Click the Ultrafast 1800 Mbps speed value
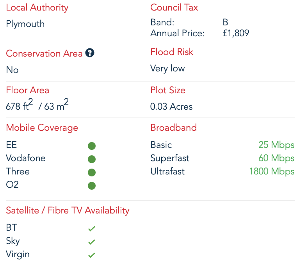Screen dimensions: 299x265 (x=272, y=171)
